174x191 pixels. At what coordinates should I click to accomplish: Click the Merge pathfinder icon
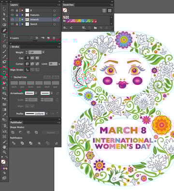(x=30, y=143)
